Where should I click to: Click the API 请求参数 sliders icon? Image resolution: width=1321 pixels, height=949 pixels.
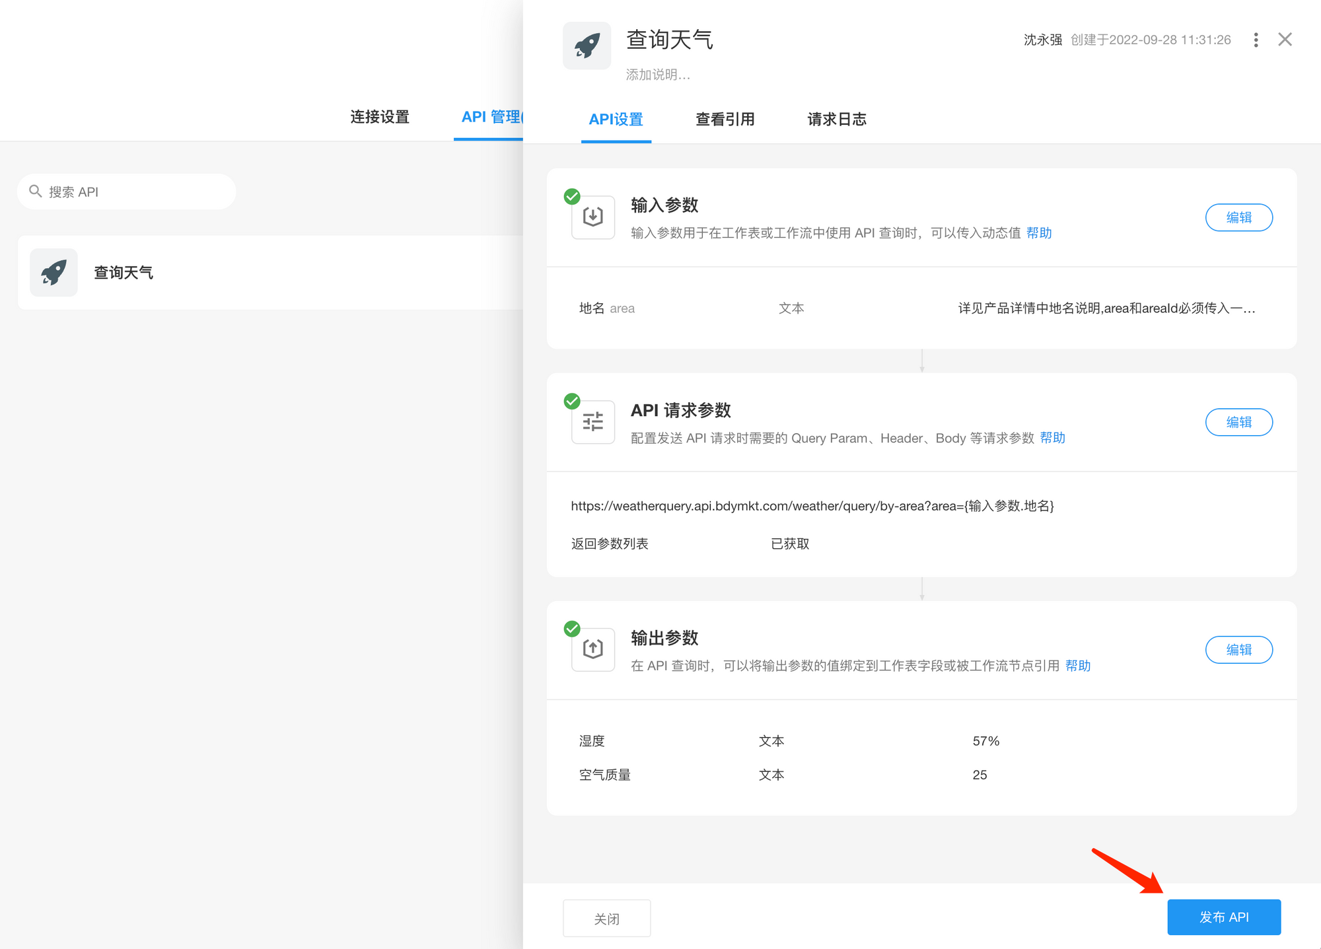pos(592,422)
